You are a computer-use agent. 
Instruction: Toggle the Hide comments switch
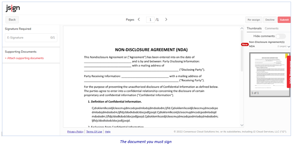pyautogui.click(x=281, y=36)
